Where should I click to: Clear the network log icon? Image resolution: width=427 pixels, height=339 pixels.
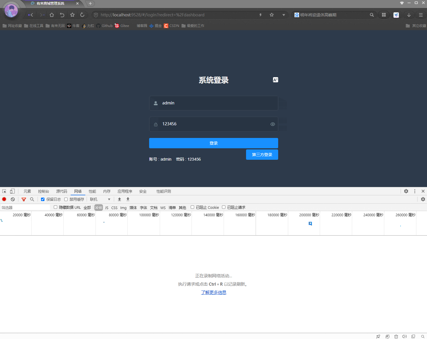[x=13, y=199]
